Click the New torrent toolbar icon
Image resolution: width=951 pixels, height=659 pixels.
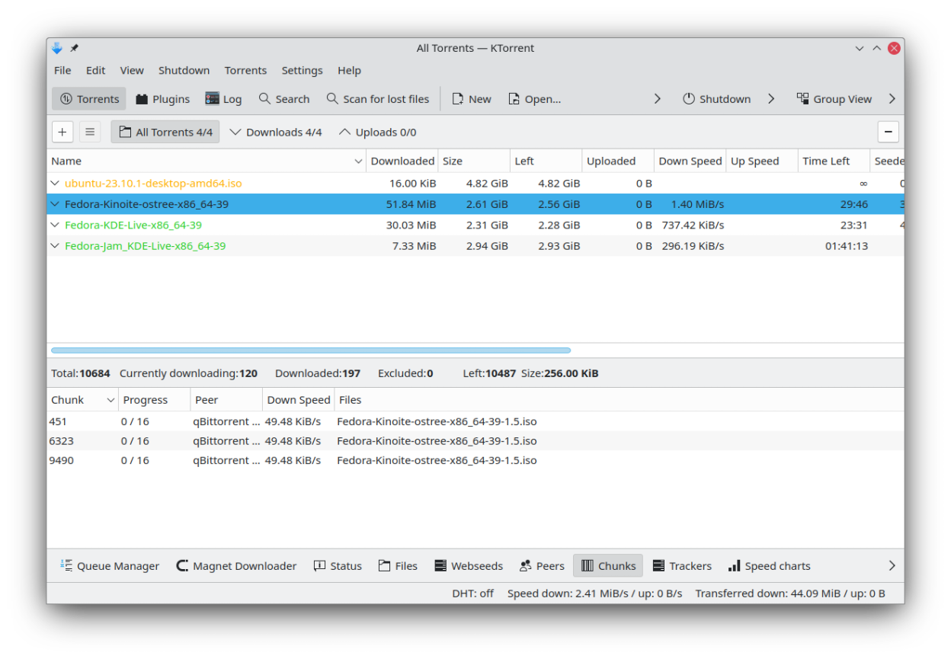click(x=458, y=99)
